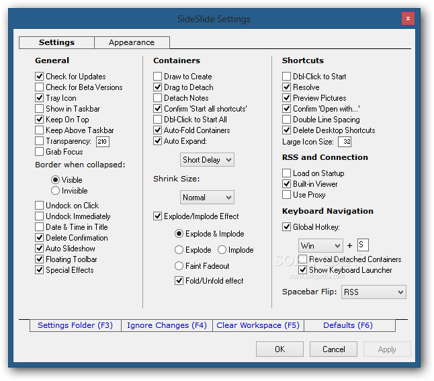
Task: Toggle Fold/Unfold effect checkbox
Action: [179, 281]
